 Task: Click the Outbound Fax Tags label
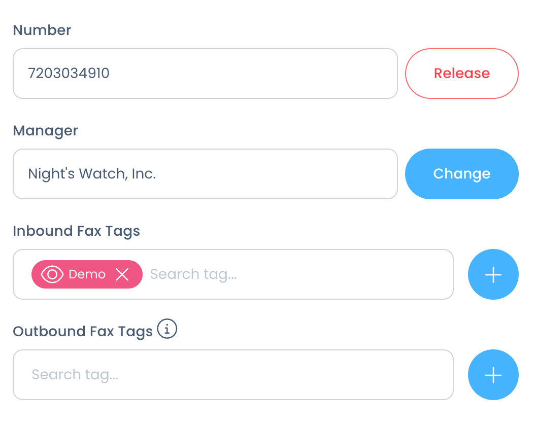(83, 332)
